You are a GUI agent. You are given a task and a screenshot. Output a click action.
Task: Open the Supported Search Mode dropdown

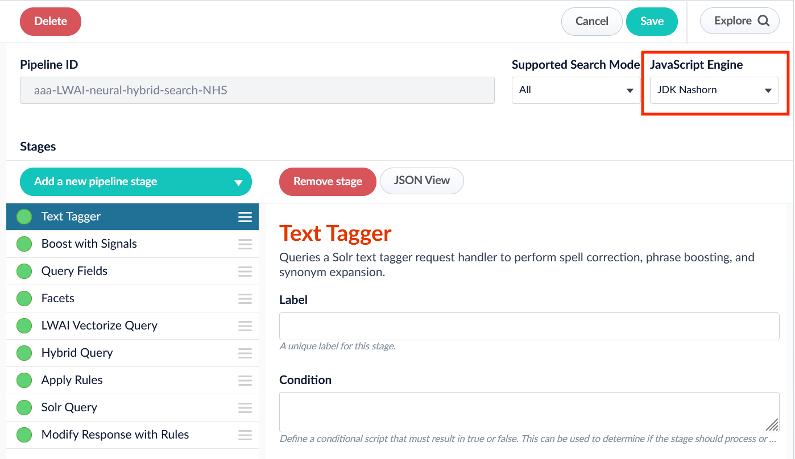point(576,90)
